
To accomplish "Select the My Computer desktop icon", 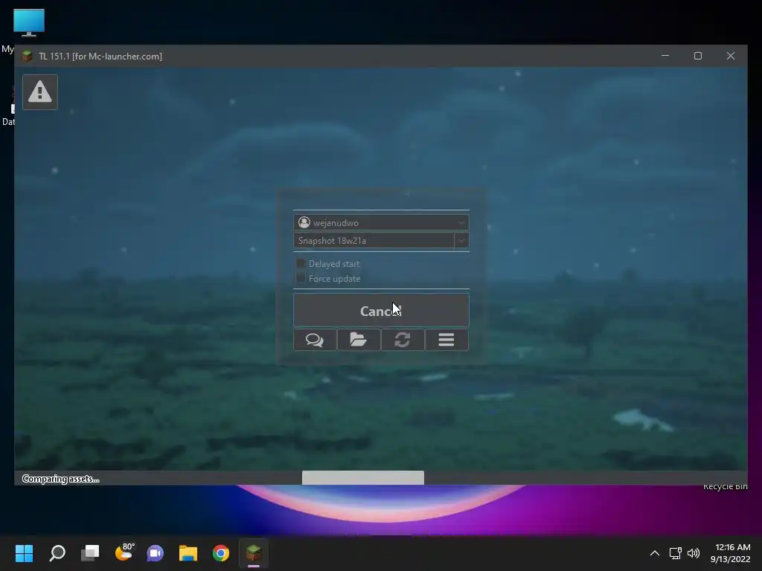I will click(29, 23).
